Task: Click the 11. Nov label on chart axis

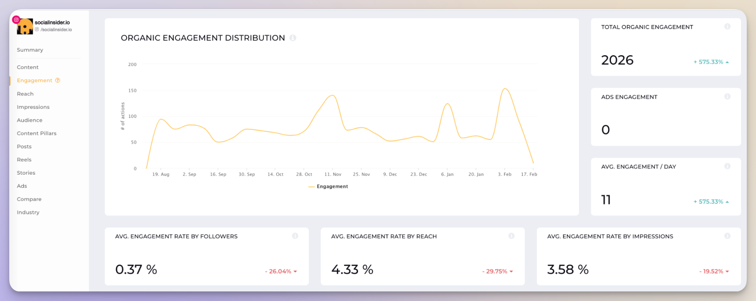Action: pyautogui.click(x=333, y=174)
